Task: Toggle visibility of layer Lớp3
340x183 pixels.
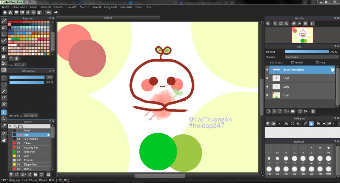Action: (x=267, y=95)
